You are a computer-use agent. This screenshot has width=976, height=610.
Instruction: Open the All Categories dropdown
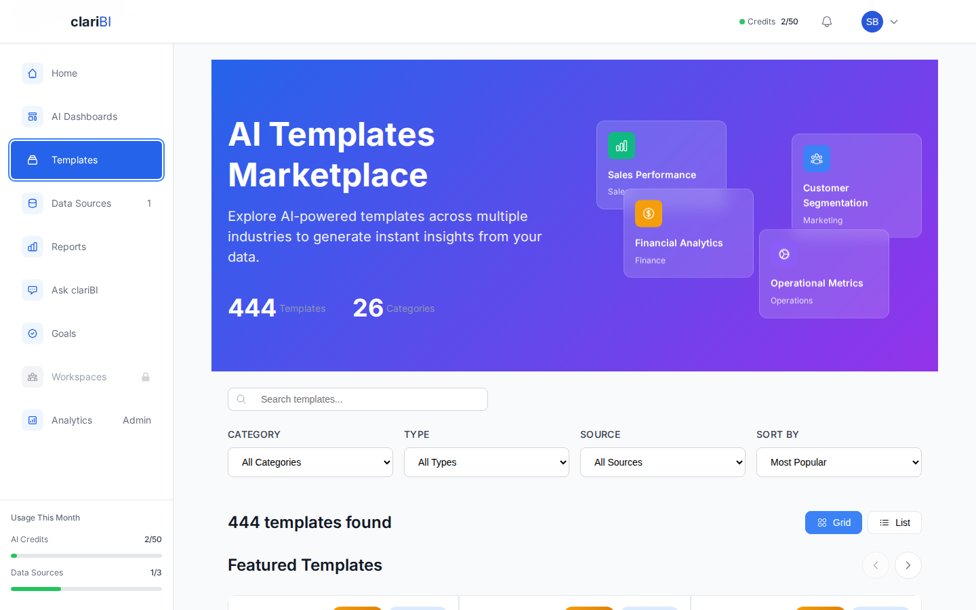tap(310, 462)
